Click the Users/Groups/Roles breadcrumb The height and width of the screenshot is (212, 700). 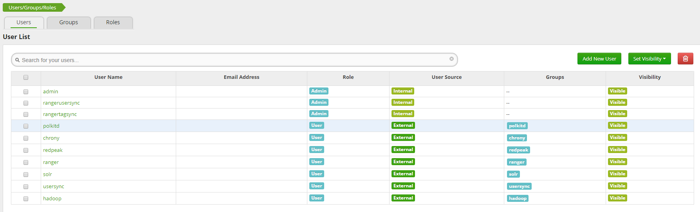coord(32,7)
